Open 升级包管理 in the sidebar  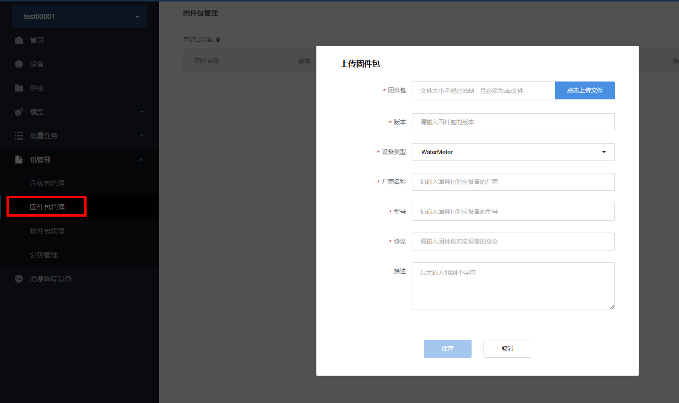click(47, 183)
